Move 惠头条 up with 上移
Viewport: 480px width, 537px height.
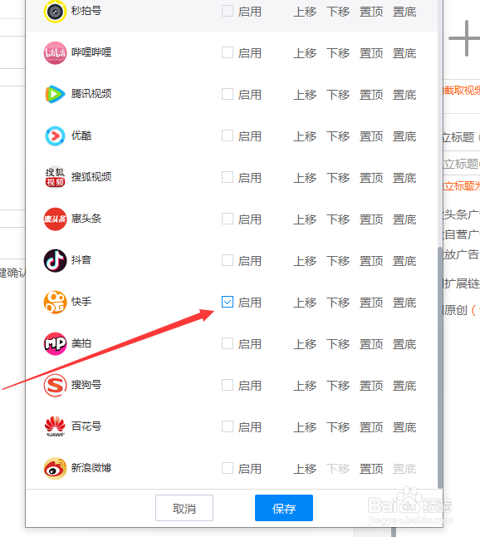pos(305,219)
